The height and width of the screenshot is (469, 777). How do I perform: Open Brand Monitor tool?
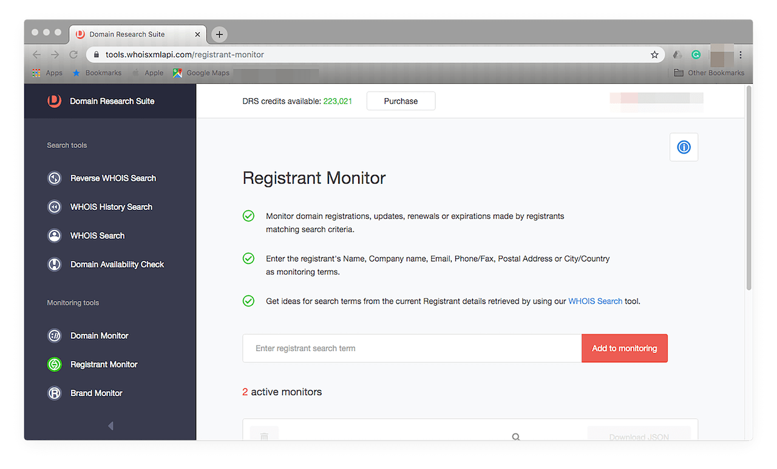tap(97, 393)
